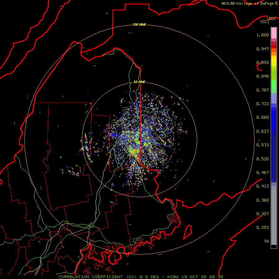Click the 1.000 legend value

click(x=263, y=35)
